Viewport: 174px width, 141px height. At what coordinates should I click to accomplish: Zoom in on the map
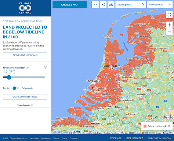coord(169,25)
